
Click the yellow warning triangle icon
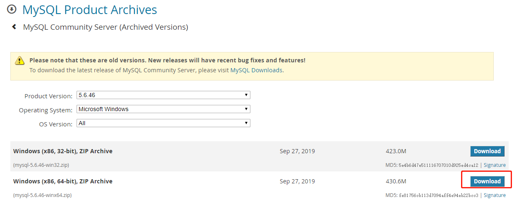tap(20, 61)
